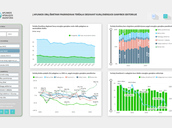This screenshot has height=128, width=172.
Task: Choose 'elektros ir šilumos' subsector option
Action: coord(9,94)
